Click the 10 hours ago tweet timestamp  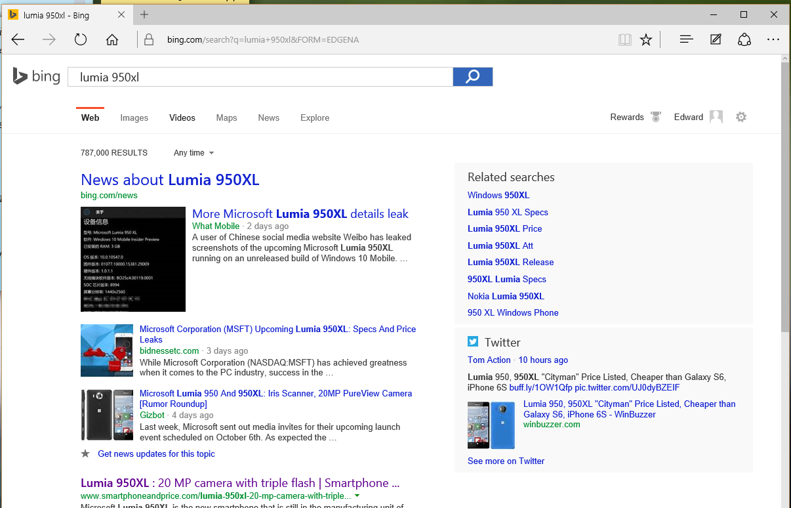(x=543, y=360)
